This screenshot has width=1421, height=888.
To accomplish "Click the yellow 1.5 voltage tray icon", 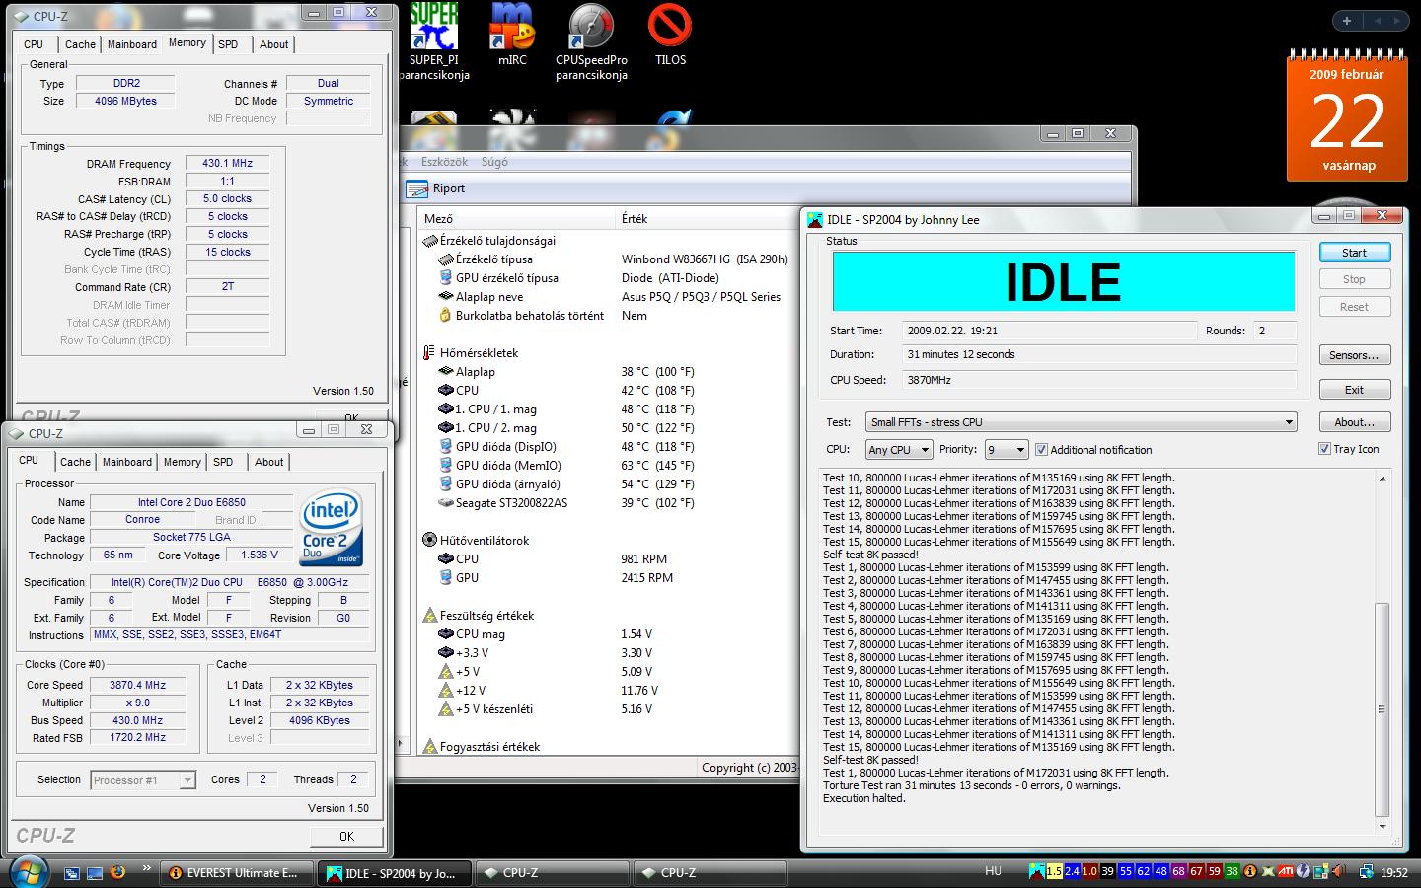I will pos(1054,871).
